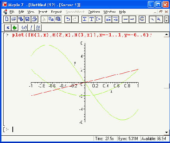Save the worksheet with the floppy disk icon

28,19
